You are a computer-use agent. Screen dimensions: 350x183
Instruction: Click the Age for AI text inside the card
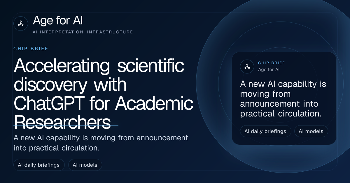(x=269, y=70)
